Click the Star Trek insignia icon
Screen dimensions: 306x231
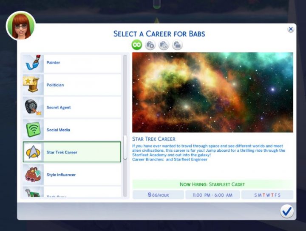33,152
